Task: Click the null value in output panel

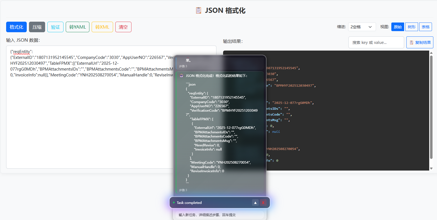Action: 276,132
